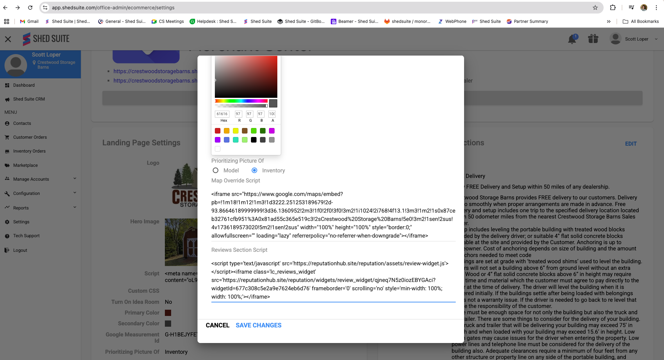Screen dimensions: 664x360
Task: Bookmark this page with the star icon
Action: [595, 8]
